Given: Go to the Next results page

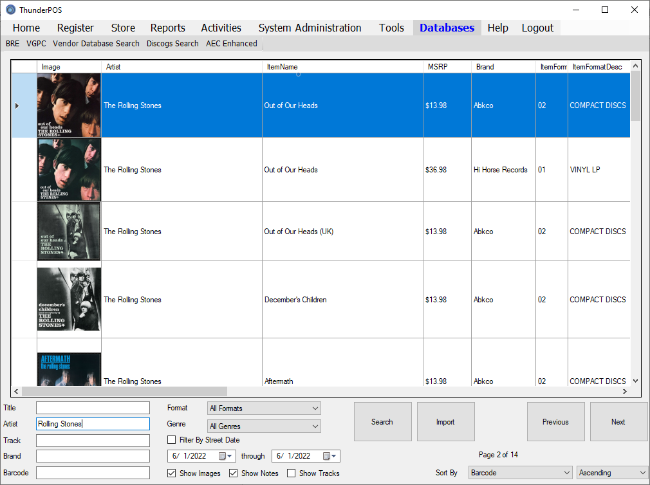Looking at the screenshot, I should [618, 422].
